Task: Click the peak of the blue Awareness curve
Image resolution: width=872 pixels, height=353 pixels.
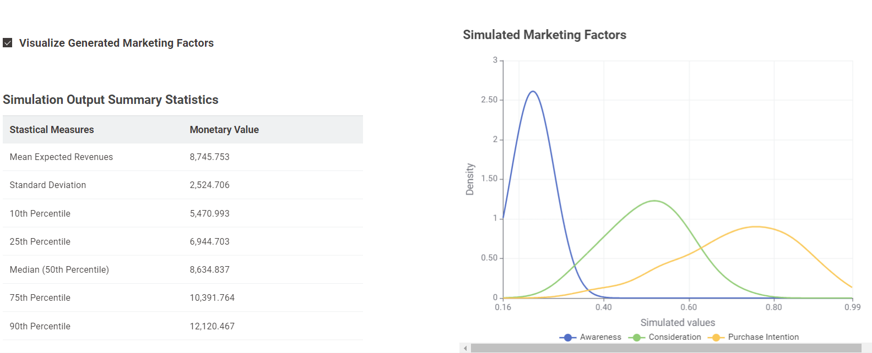Action: pyautogui.click(x=533, y=91)
